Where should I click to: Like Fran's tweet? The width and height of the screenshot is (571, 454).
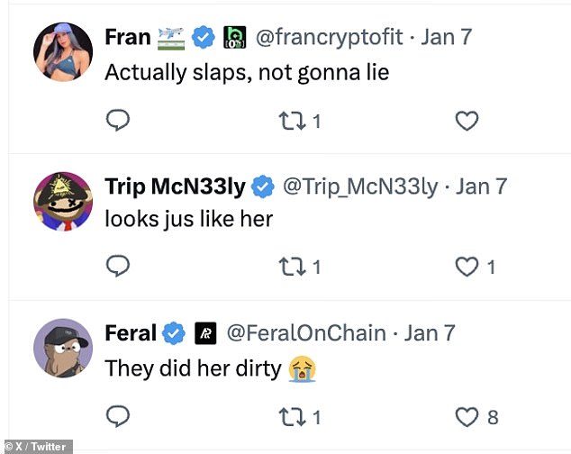(467, 121)
